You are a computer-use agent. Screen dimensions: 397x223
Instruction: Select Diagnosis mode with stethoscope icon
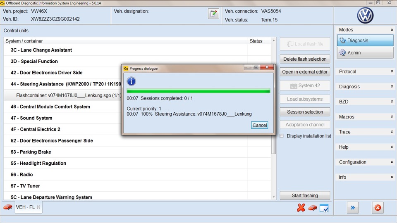365,40
